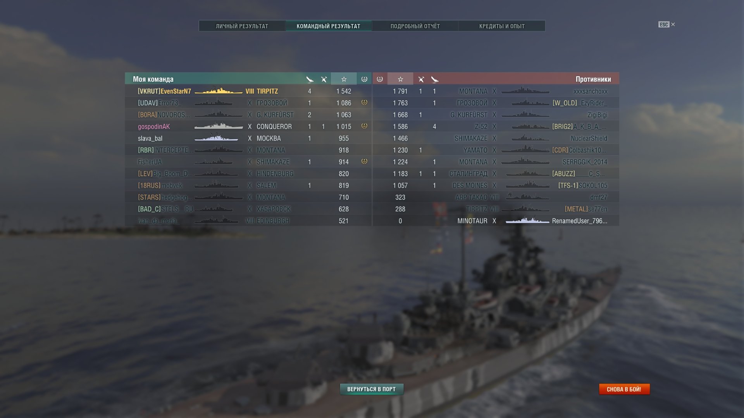Click the achievement badge on gospodinAK's row
This screenshot has height=418, width=744.
coord(364,126)
